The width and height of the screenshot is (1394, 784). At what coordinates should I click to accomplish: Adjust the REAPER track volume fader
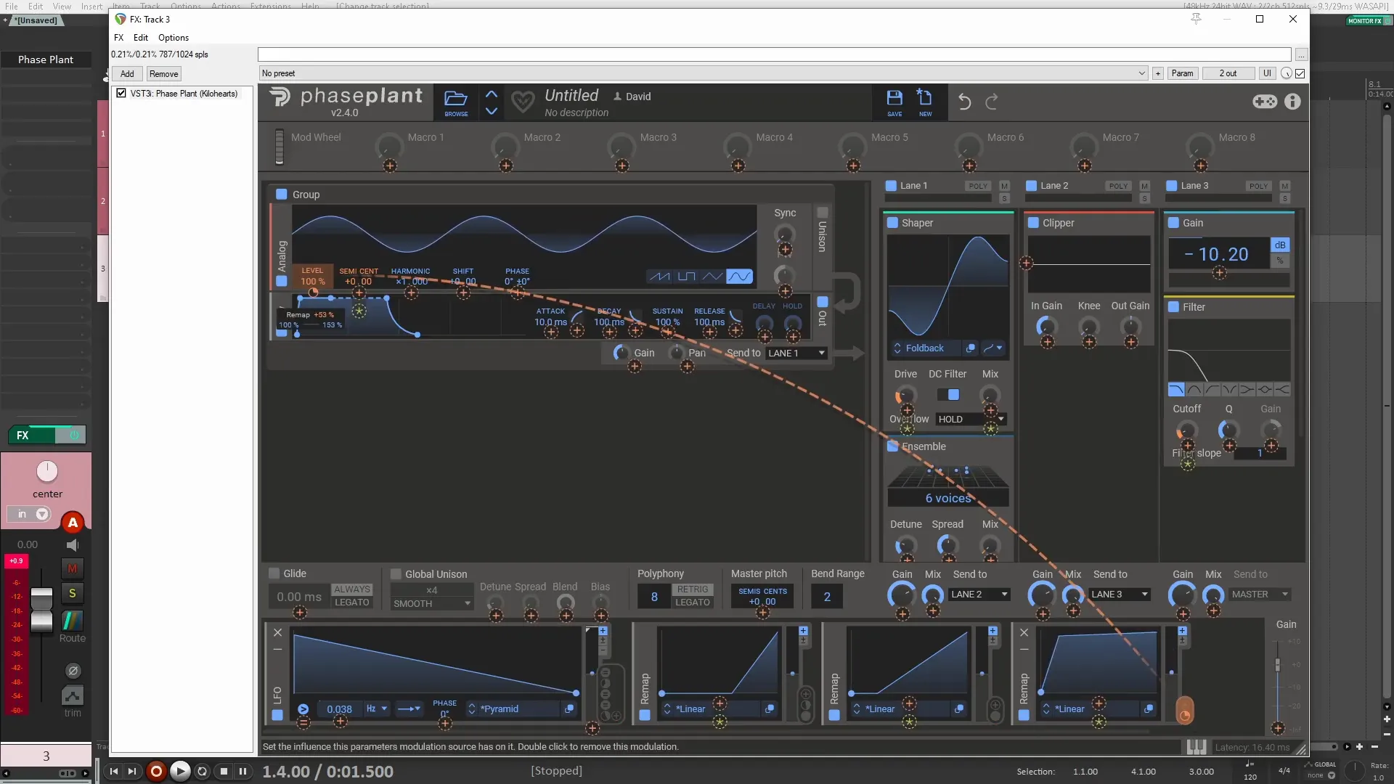click(41, 610)
